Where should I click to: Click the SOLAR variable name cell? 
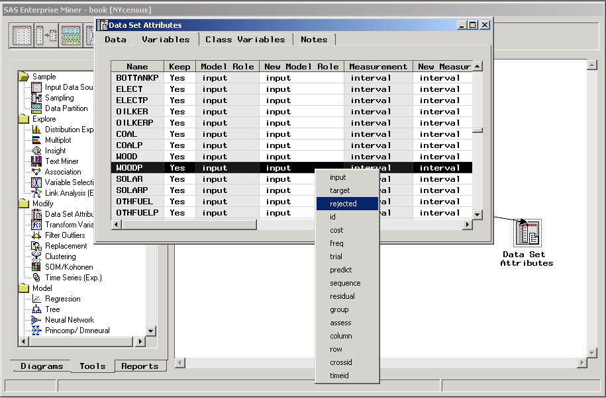pos(137,179)
